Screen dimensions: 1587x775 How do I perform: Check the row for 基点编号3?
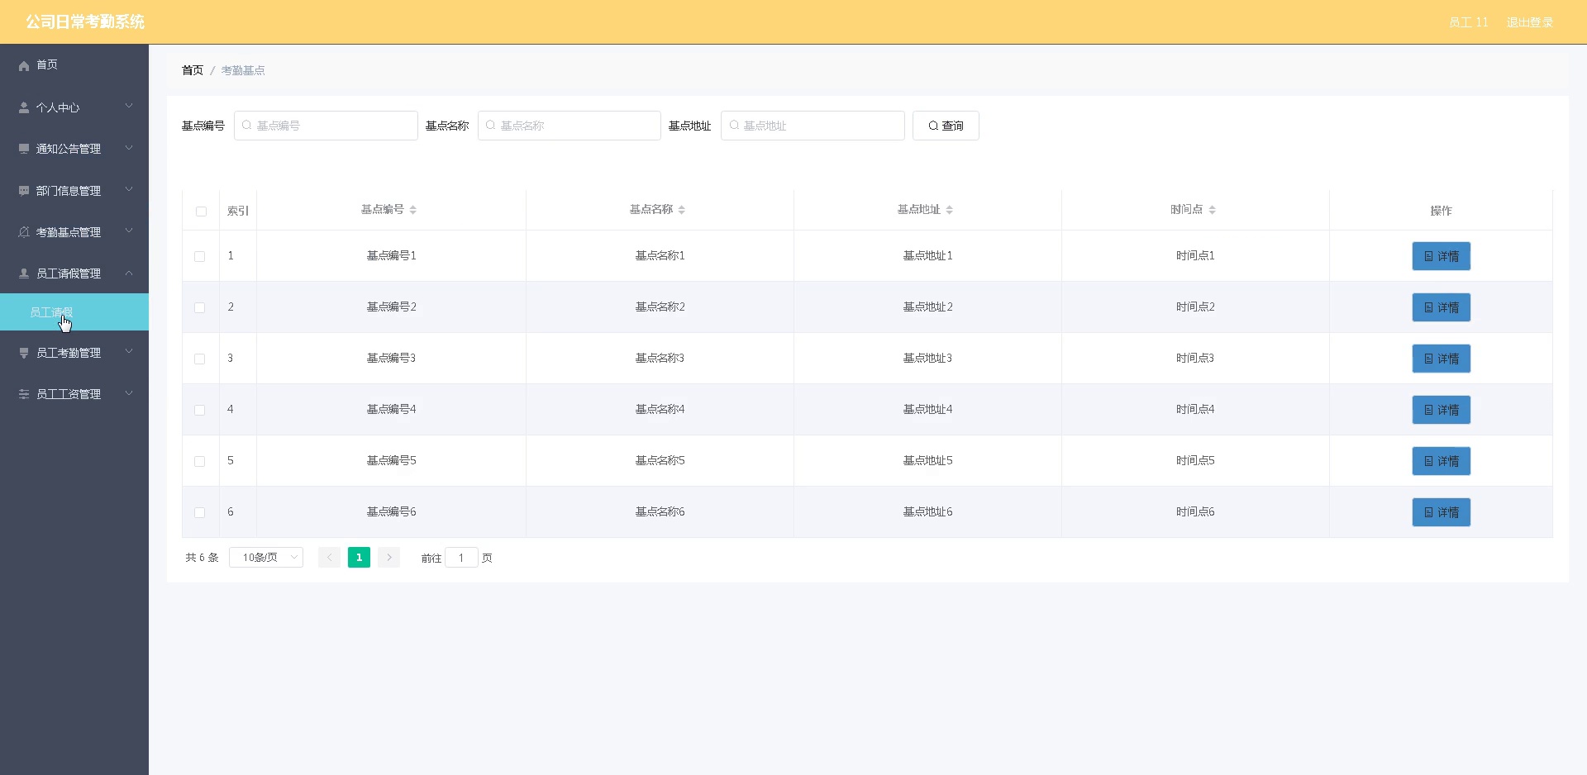(199, 359)
